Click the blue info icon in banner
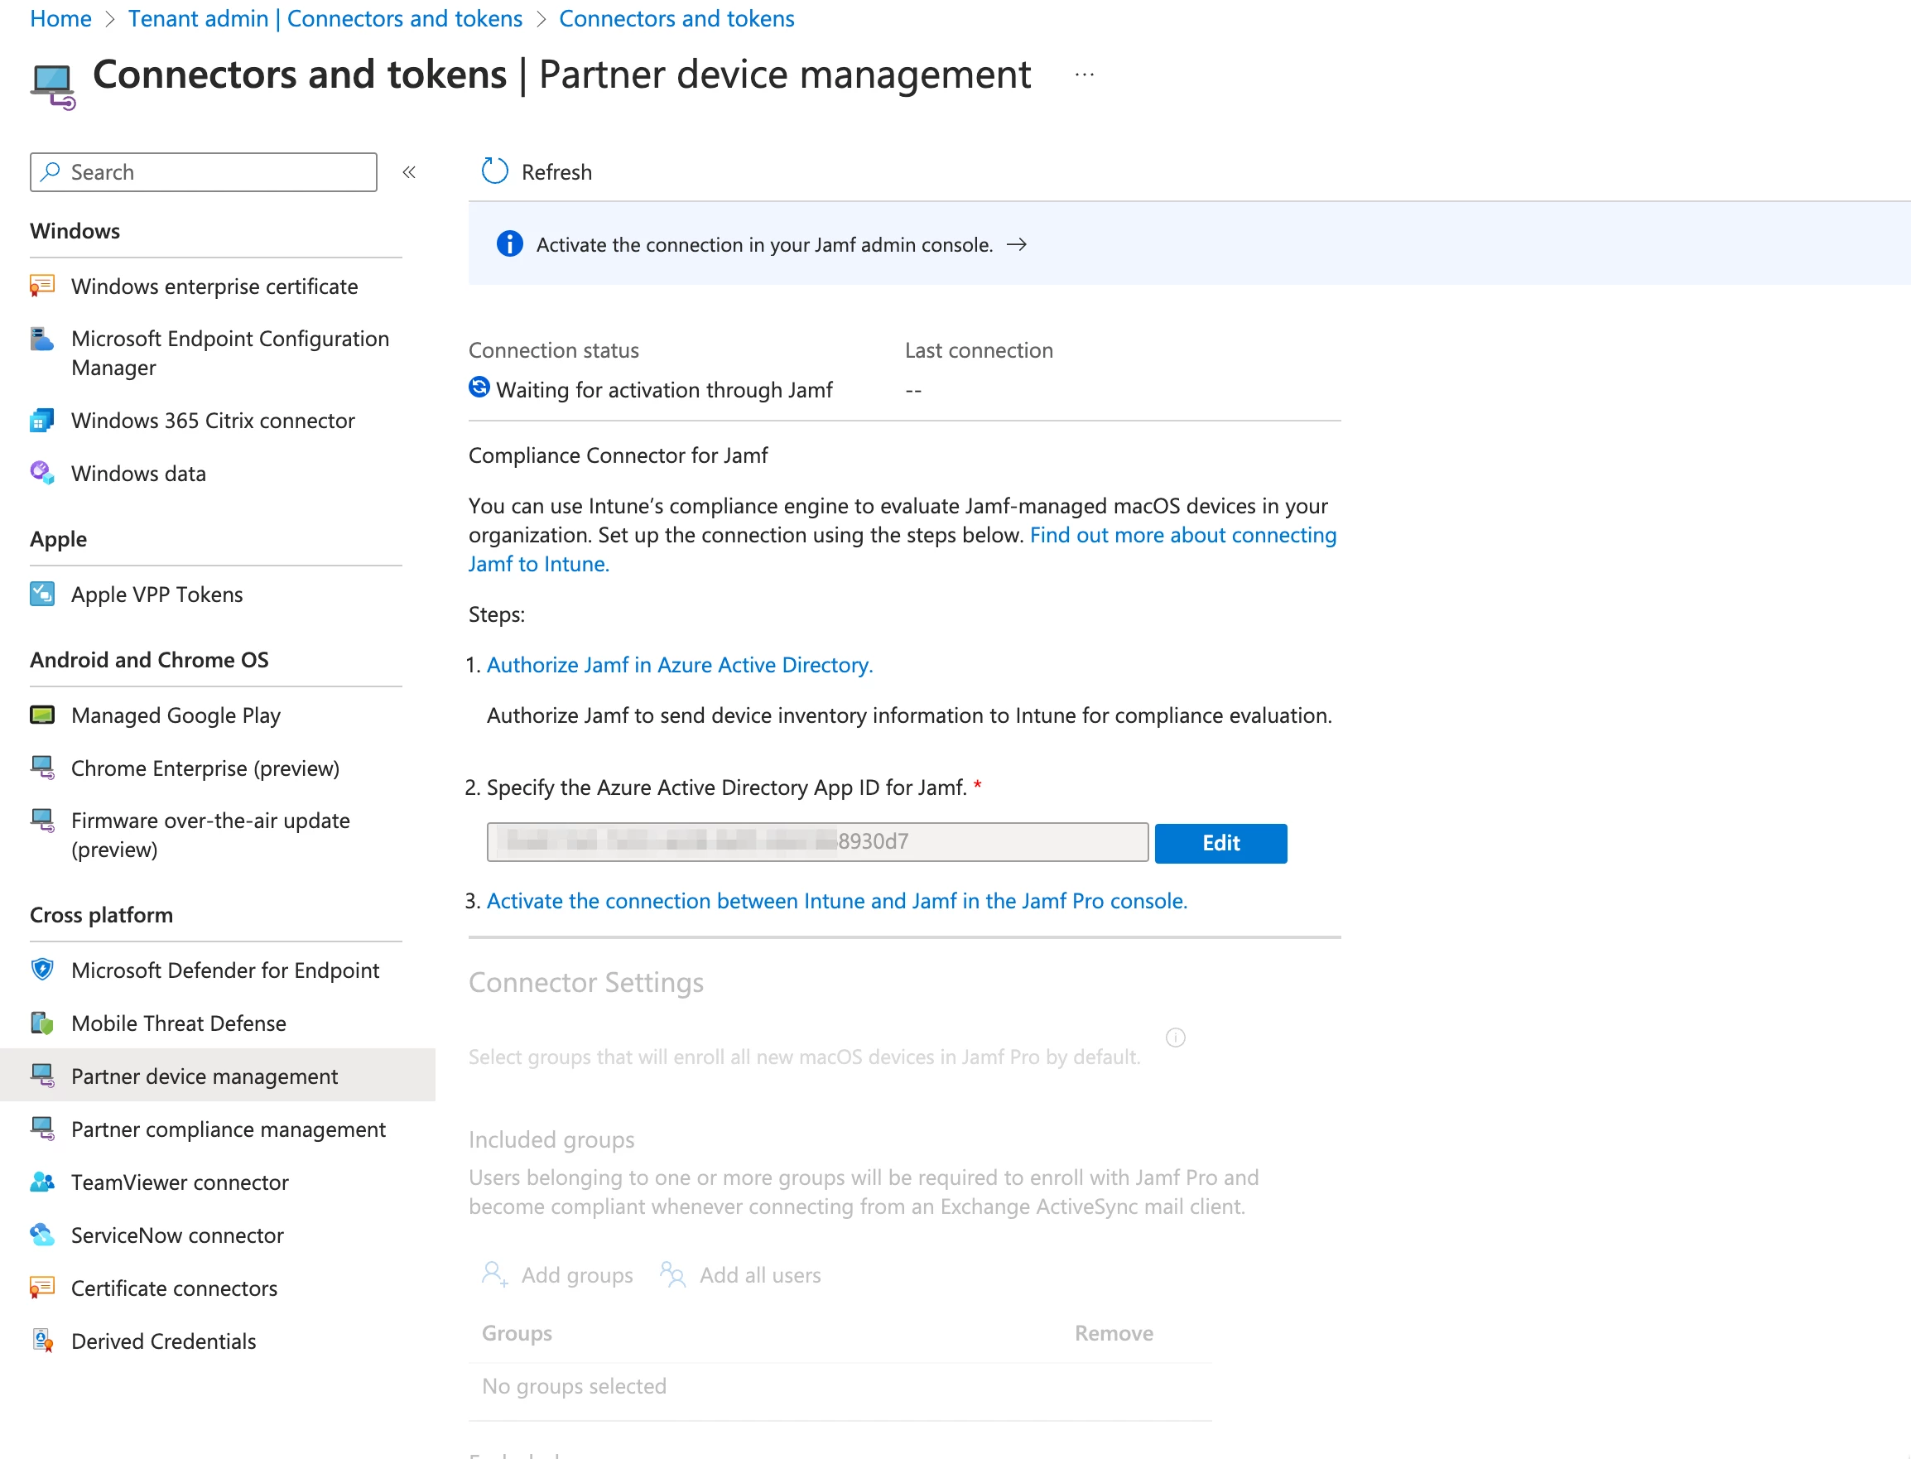 pyautogui.click(x=510, y=244)
